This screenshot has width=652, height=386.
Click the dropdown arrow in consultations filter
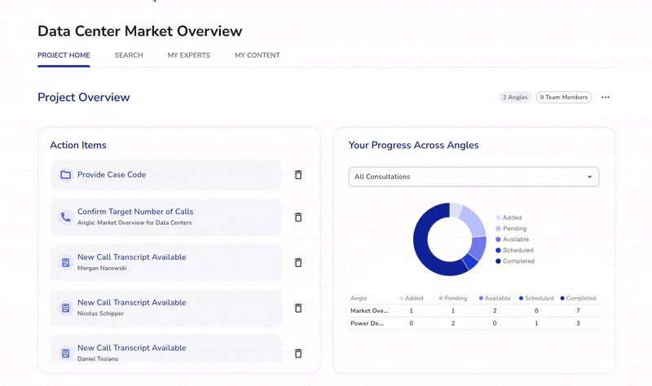pyautogui.click(x=590, y=177)
